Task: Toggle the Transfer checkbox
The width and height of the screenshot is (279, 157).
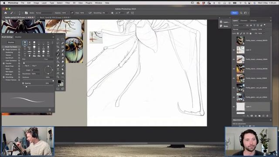Action: 4,63
